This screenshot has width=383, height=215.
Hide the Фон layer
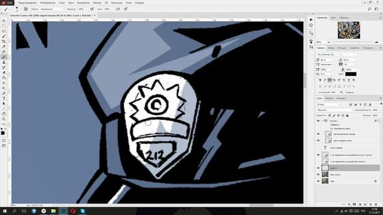tap(318, 181)
